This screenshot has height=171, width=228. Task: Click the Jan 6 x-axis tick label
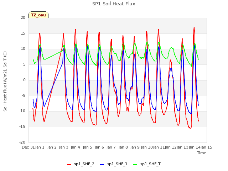coord(99,147)
